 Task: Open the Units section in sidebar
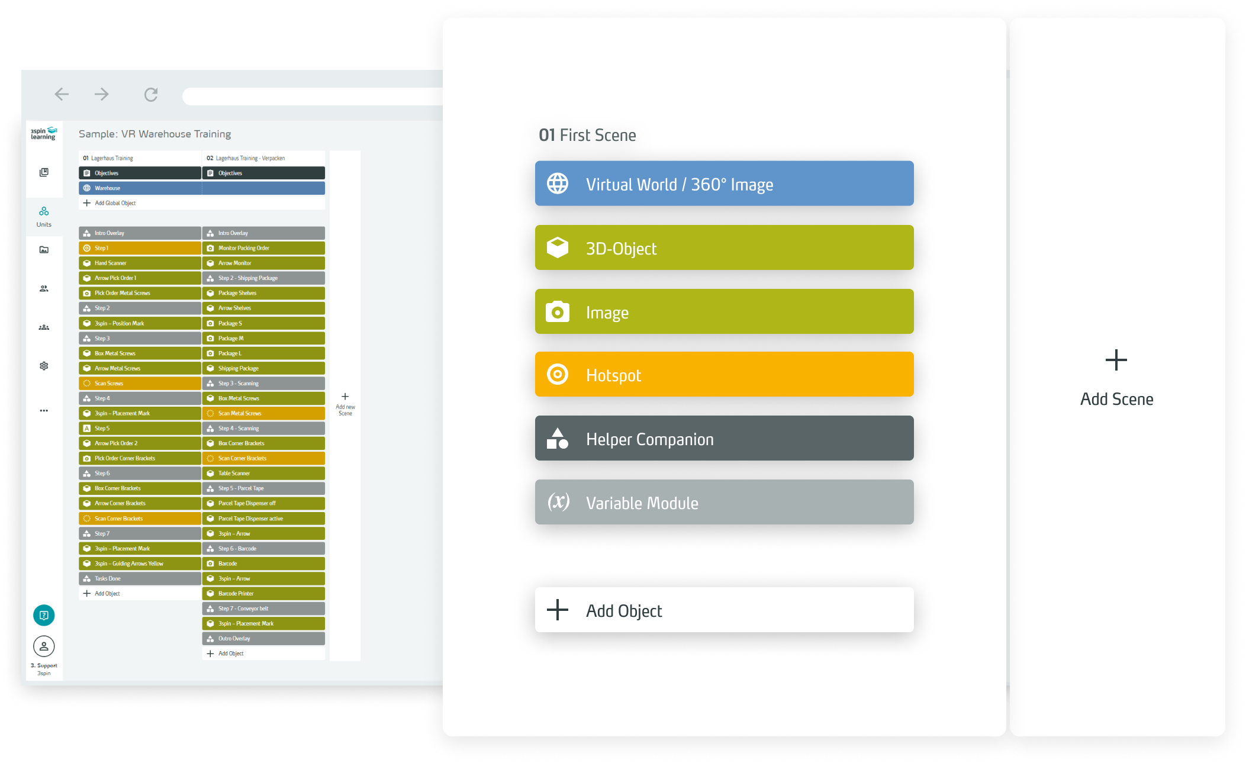44,216
